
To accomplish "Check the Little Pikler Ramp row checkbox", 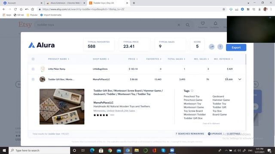I will tap(33, 69).
